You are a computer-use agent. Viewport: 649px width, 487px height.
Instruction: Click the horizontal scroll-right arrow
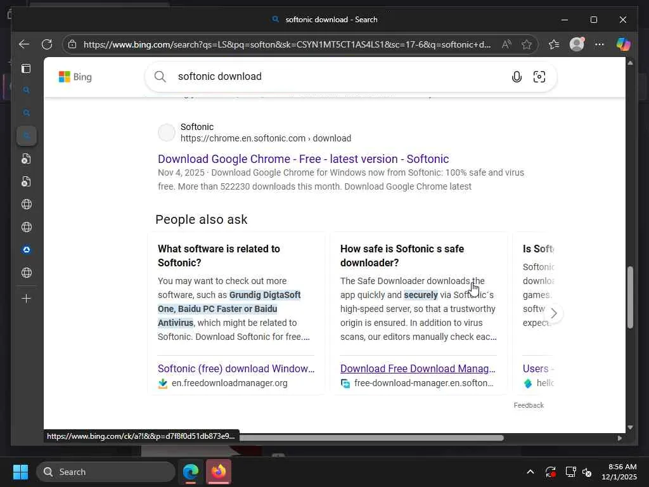pos(620,438)
